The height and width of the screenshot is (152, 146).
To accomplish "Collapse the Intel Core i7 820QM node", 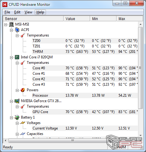I will click(11, 57).
